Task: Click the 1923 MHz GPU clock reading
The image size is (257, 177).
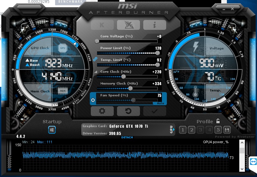Action: pyautogui.click(x=59, y=63)
